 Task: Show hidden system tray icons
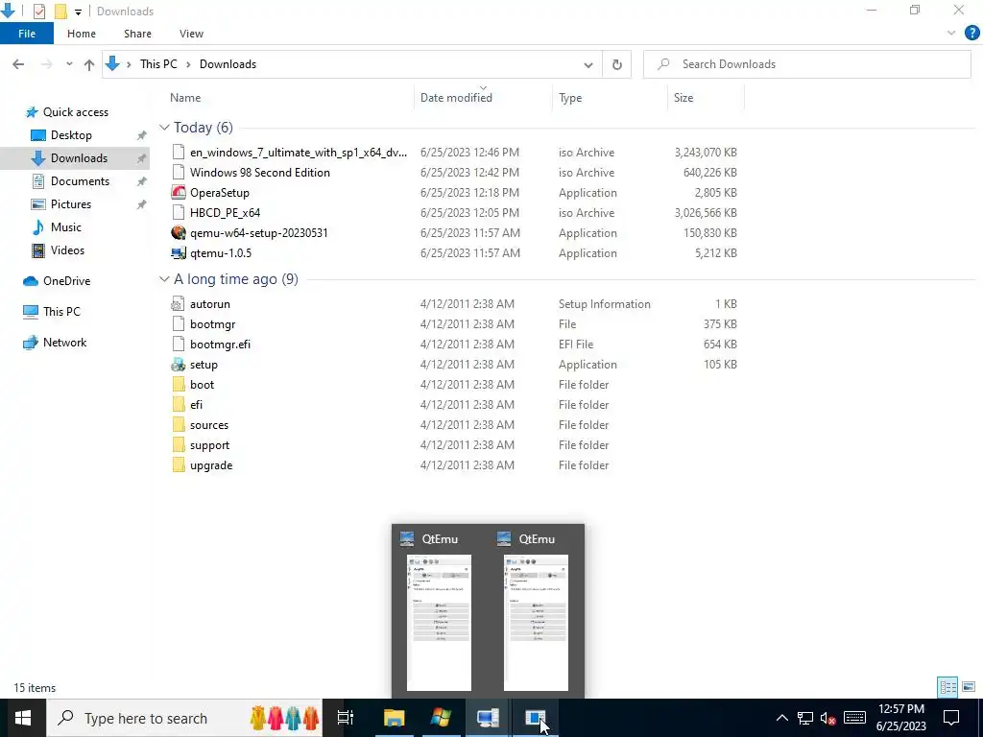[781, 718]
